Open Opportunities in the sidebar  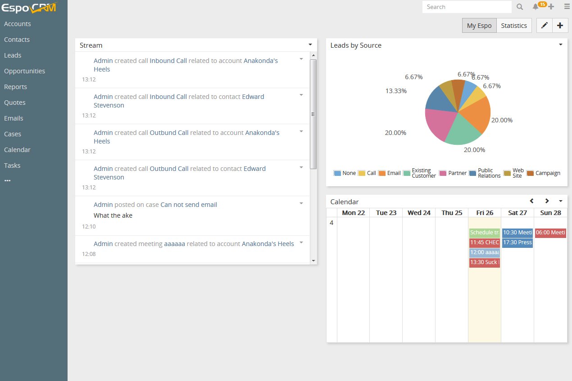pyautogui.click(x=24, y=71)
